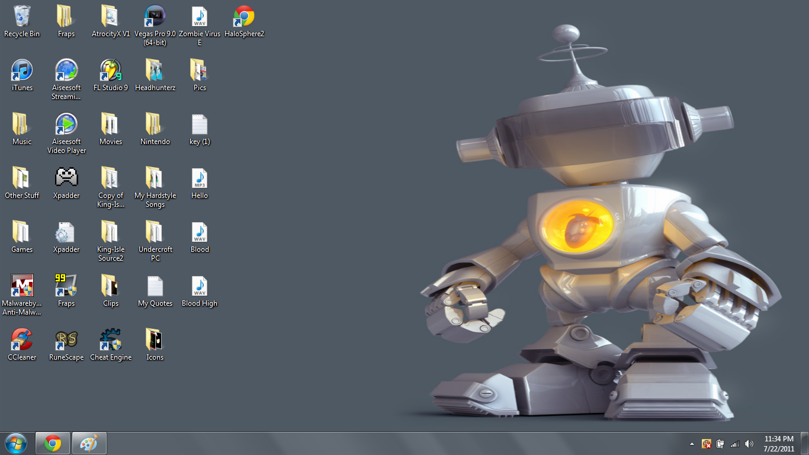Open the Recycle Bin icon
The image size is (809, 455).
22,21
